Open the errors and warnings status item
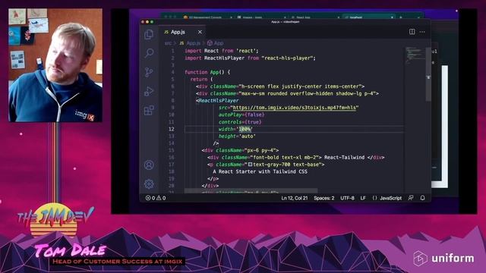 click(x=156, y=198)
